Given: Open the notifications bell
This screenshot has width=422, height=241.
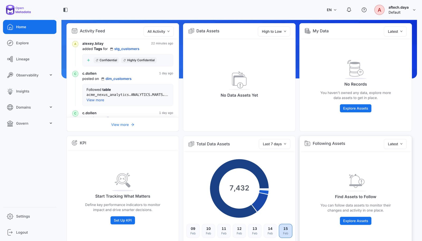Looking at the screenshot, I should point(349,10).
